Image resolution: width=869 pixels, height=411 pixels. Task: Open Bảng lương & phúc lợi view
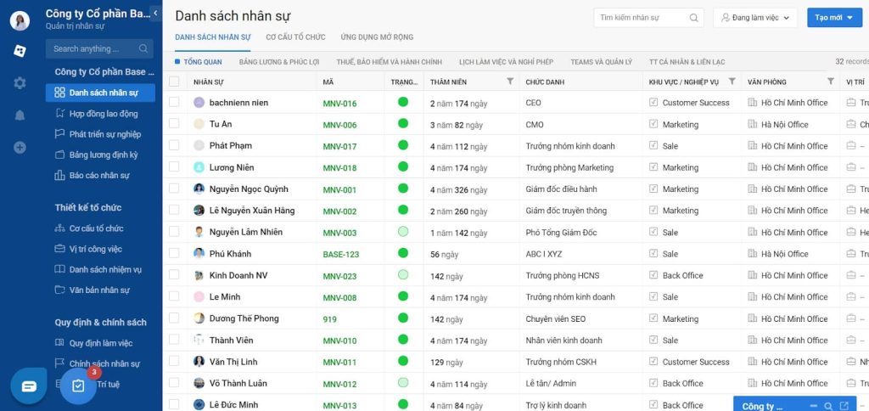[278, 62]
